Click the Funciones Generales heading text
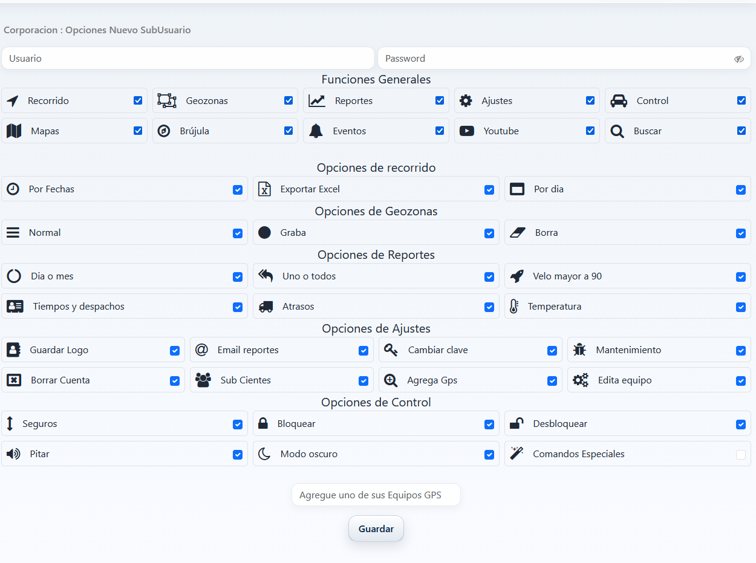 [376, 79]
